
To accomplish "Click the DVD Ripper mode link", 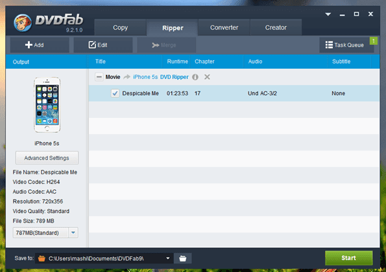I will coord(175,77).
